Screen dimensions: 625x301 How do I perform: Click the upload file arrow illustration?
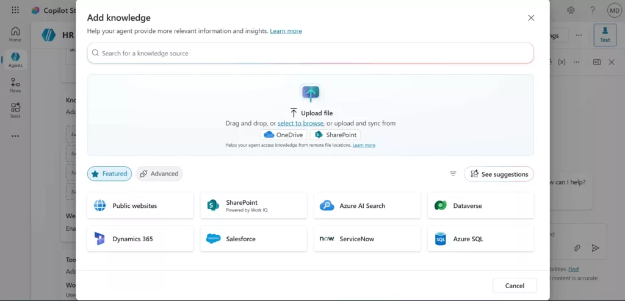tap(310, 93)
